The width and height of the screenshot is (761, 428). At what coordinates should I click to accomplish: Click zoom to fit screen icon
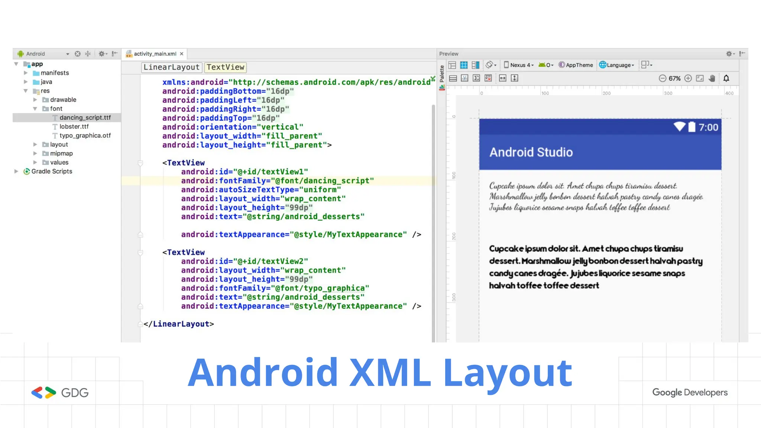(x=700, y=78)
